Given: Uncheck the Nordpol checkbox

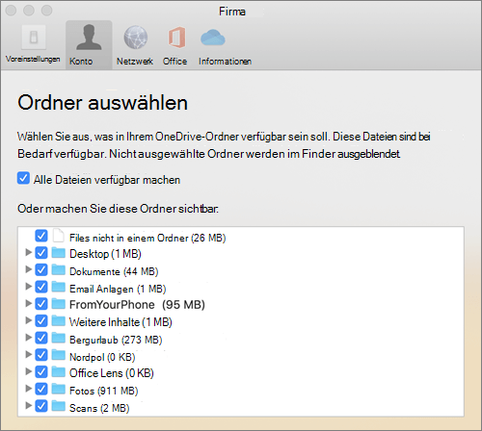Looking at the screenshot, I should point(41,355).
